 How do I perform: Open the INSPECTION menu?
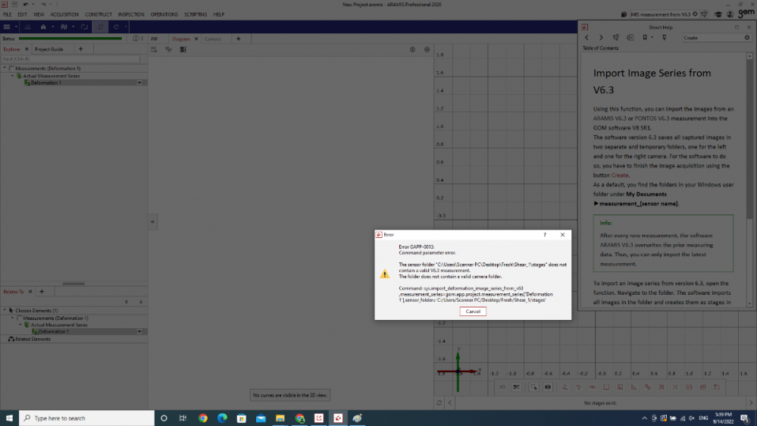pyautogui.click(x=131, y=14)
